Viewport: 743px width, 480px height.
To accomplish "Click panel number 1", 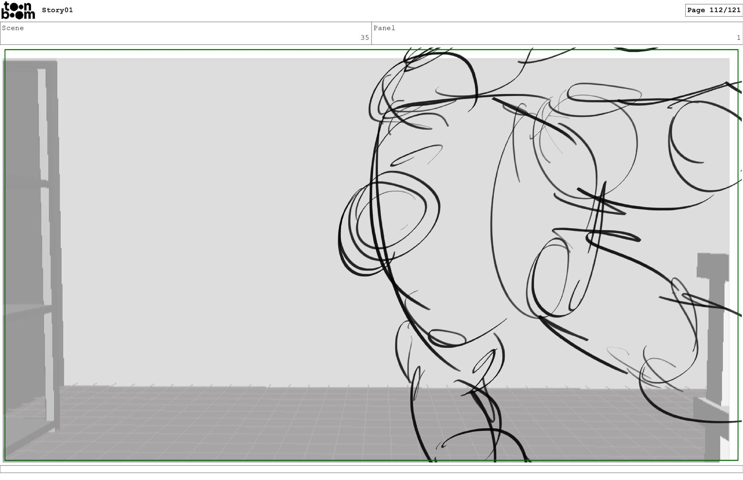I will pyautogui.click(x=738, y=37).
